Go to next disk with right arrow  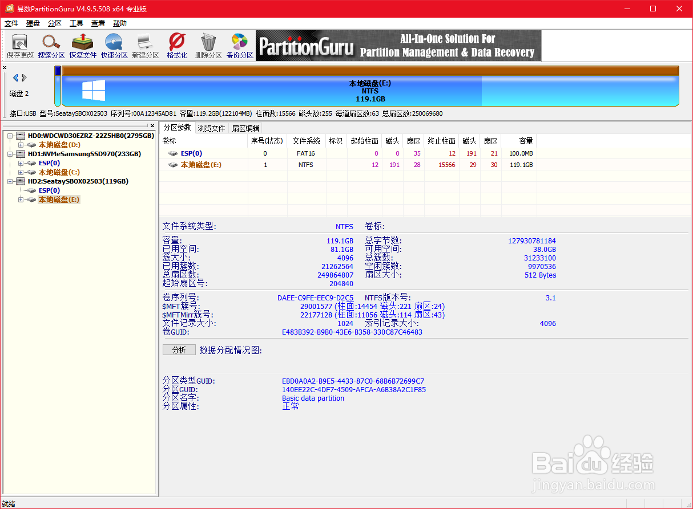(x=25, y=78)
